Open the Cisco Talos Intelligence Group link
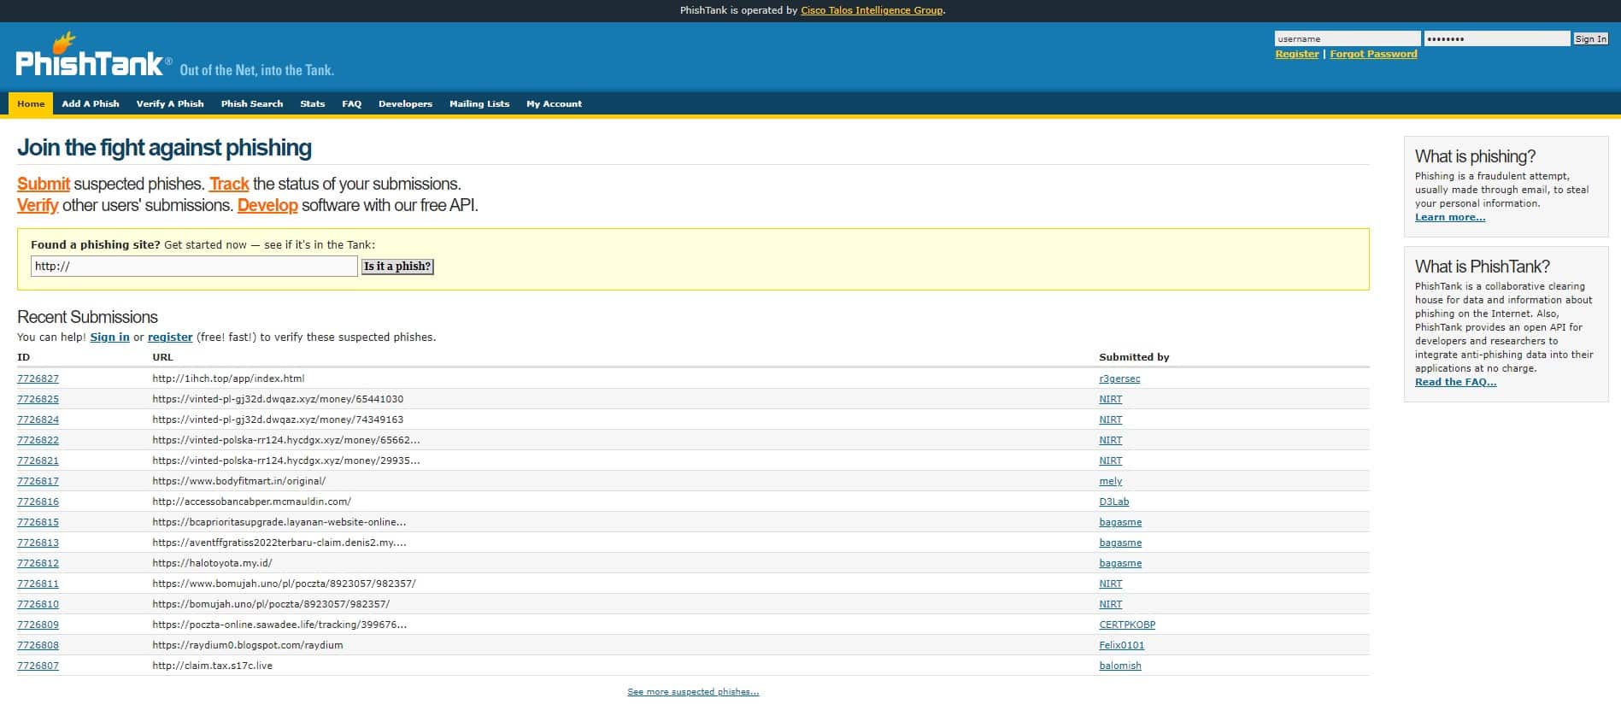Image resolution: width=1621 pixels, height=710 pixels. coord(872,10)
